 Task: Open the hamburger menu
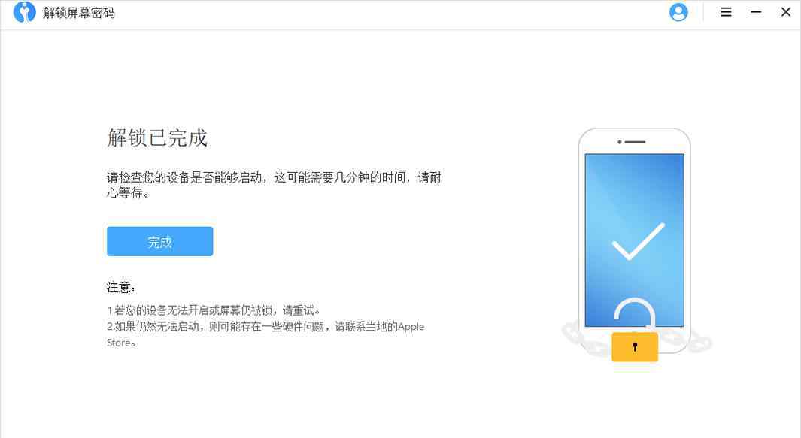[726, 12]
